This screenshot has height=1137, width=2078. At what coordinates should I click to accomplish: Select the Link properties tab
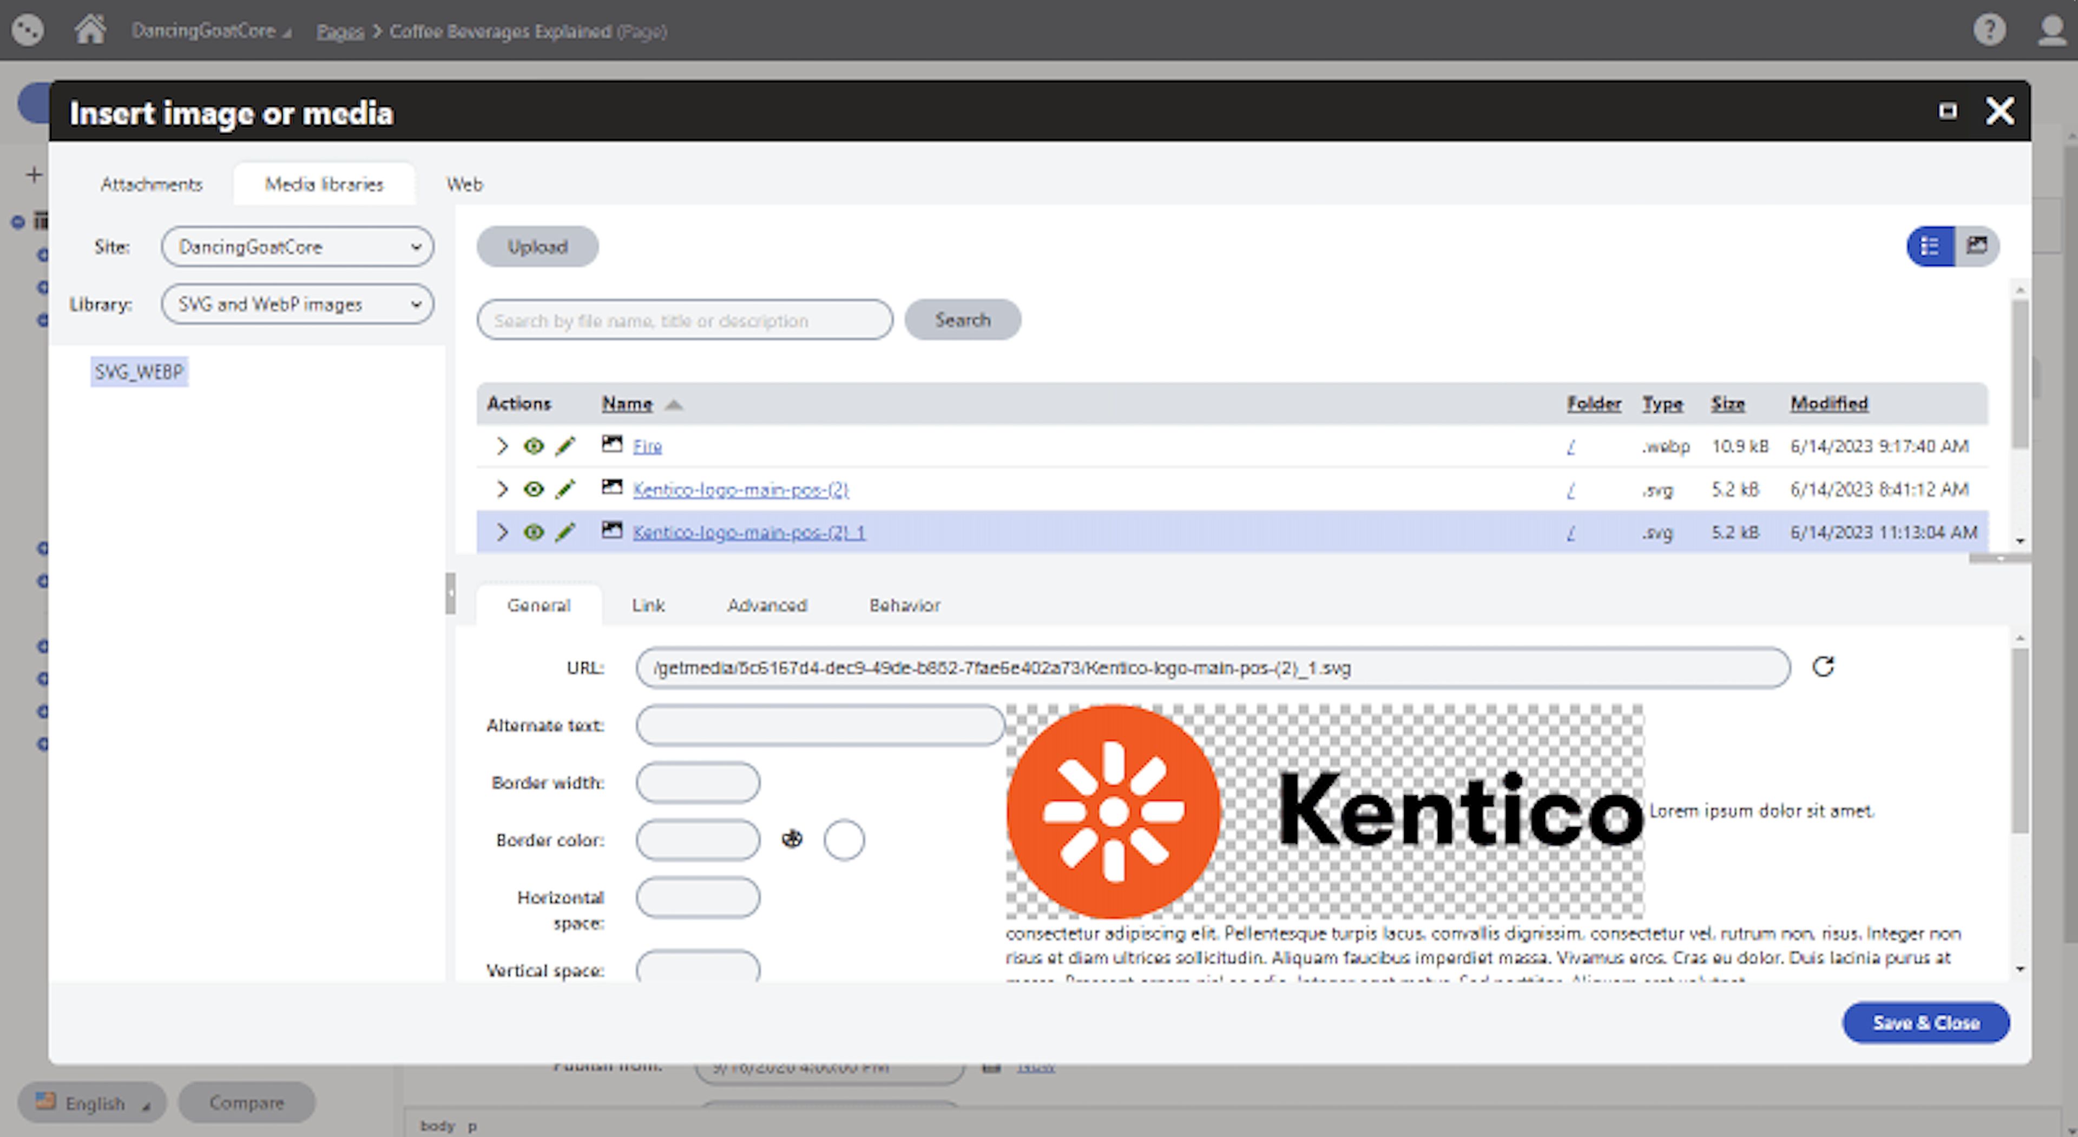[649, 605]
